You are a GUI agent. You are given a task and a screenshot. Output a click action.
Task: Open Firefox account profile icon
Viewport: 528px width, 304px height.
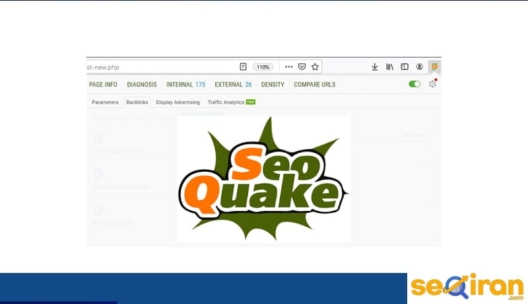coord(420,67)
